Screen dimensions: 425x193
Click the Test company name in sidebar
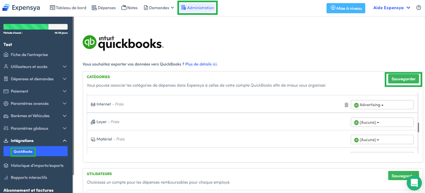click(x=8, y=44)
